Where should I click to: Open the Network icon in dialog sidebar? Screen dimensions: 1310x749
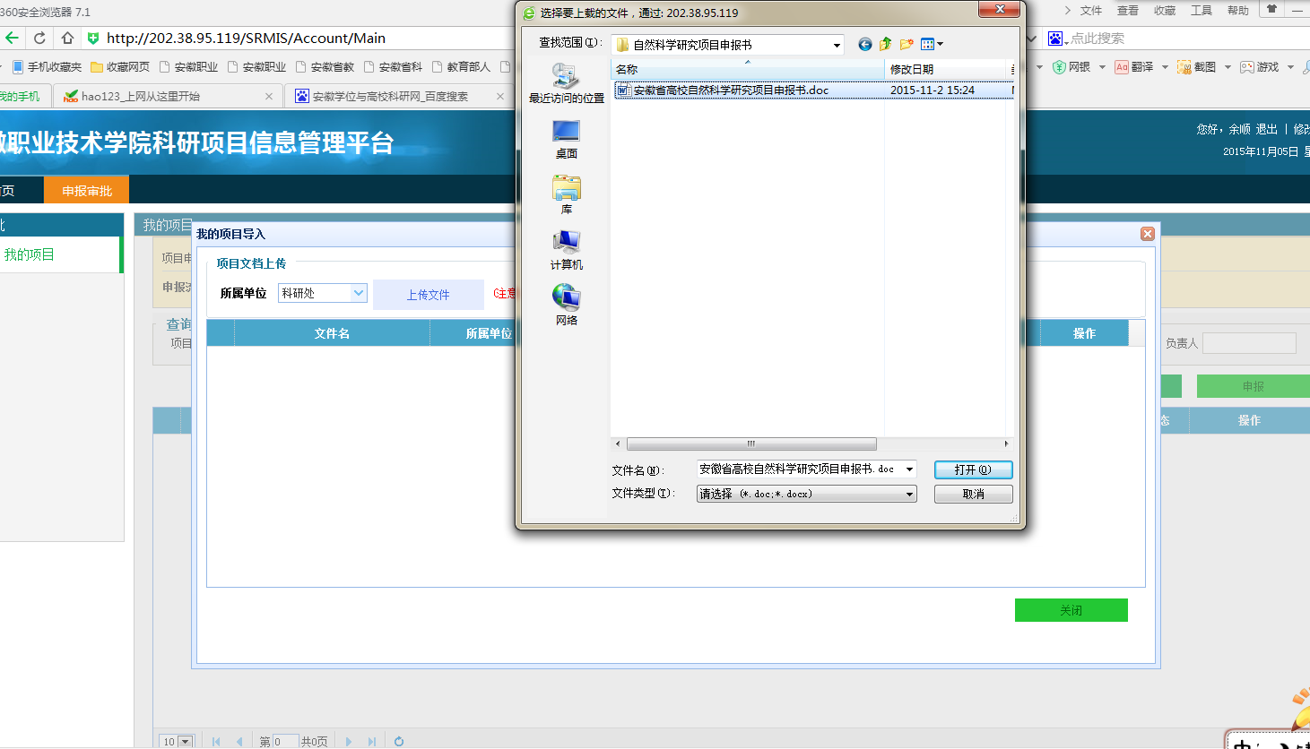[x=566, y=298]
